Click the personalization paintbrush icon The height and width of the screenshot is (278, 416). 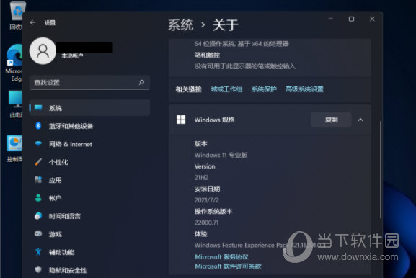[x=38, y=162]
